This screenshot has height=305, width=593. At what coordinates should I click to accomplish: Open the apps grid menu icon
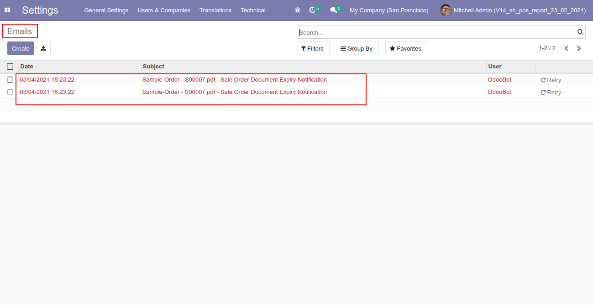coord(7,10)
